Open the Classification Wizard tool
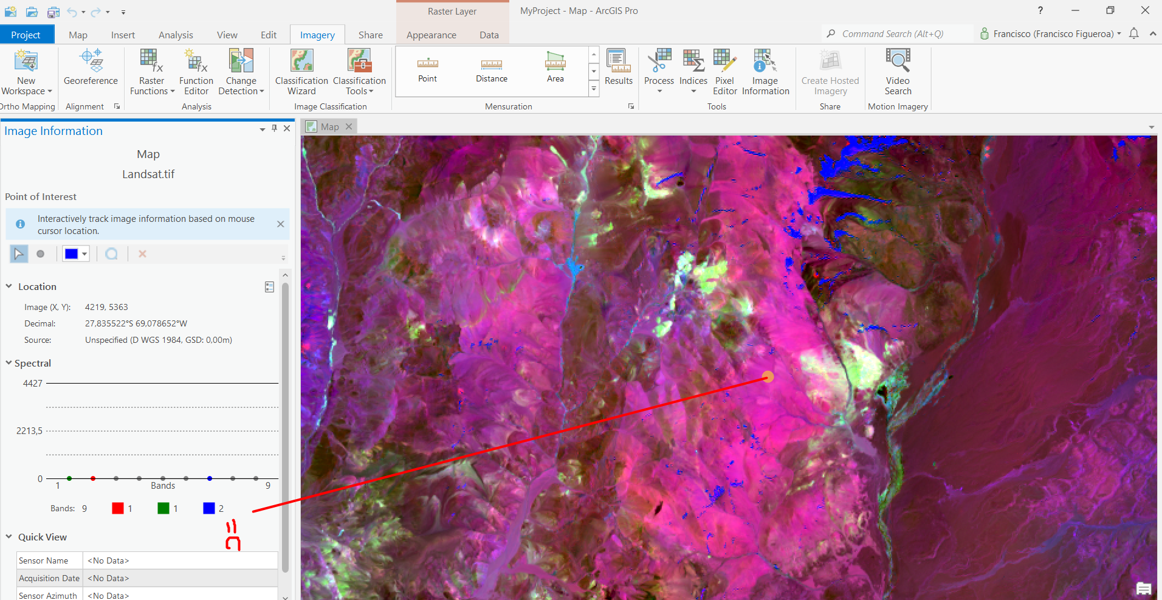This screenshot has height=600, width=1162. [301, 71]
